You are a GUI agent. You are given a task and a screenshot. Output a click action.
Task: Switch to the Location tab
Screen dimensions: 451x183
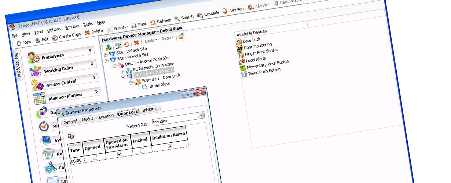106,116
